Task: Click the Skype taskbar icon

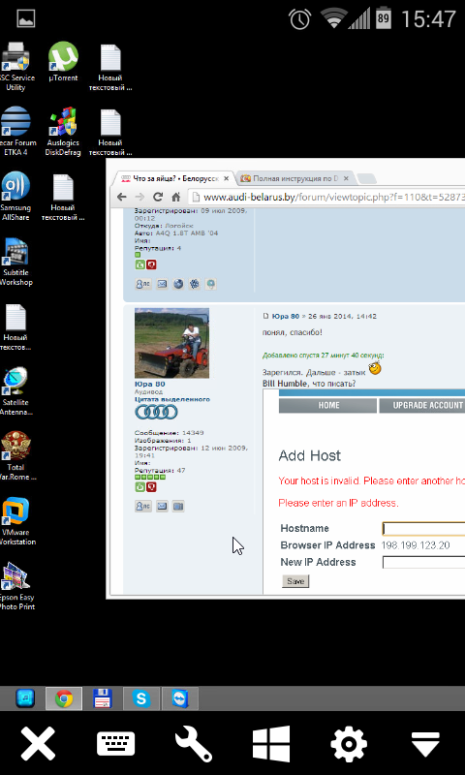Action: 141,698
